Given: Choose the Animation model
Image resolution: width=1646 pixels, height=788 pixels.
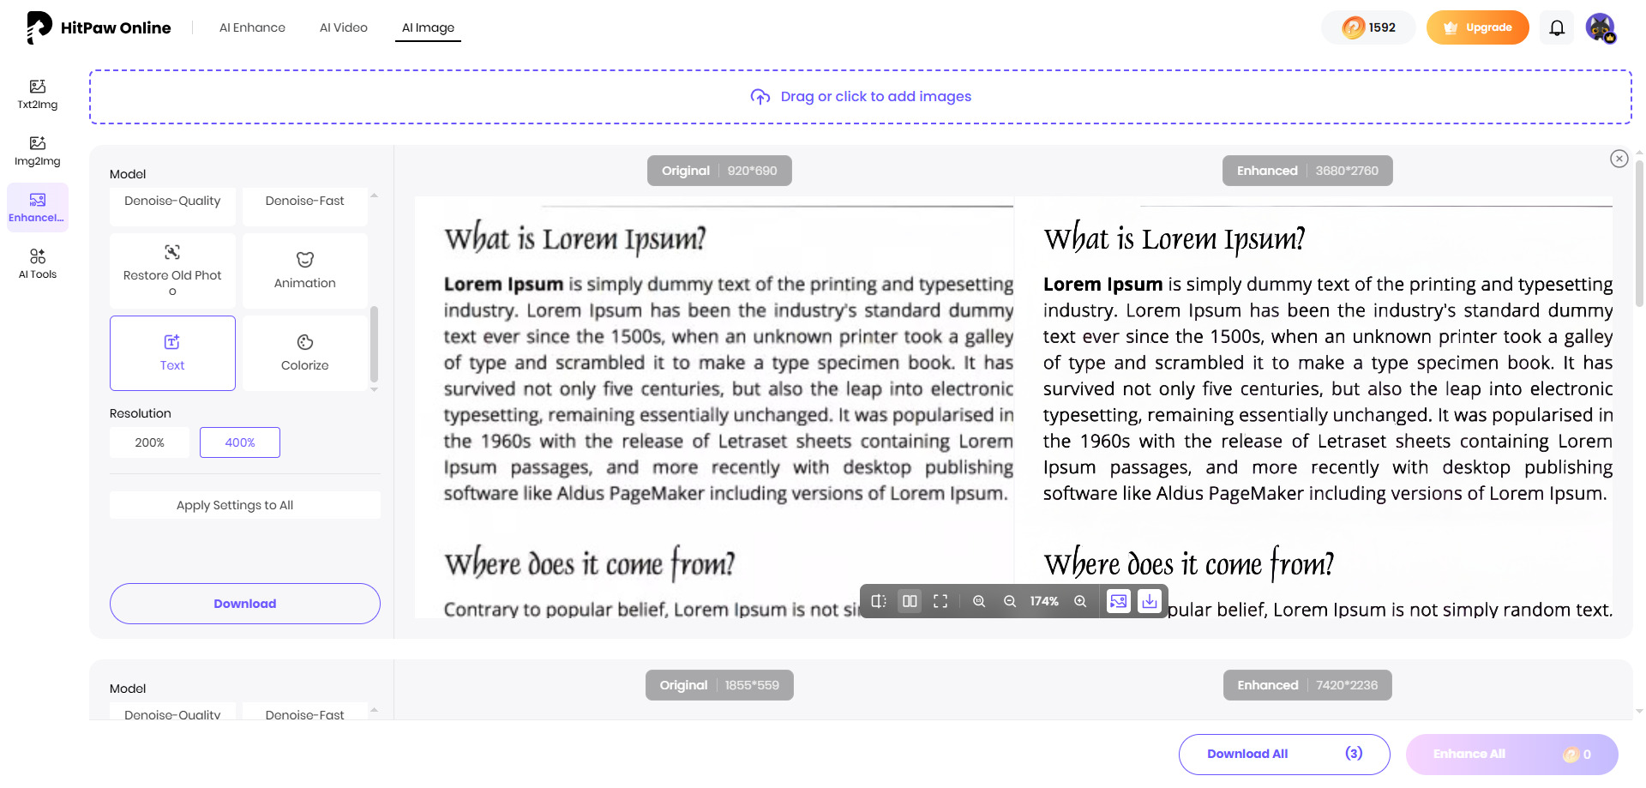Looking at the screenshot, I should pos(304,270).
